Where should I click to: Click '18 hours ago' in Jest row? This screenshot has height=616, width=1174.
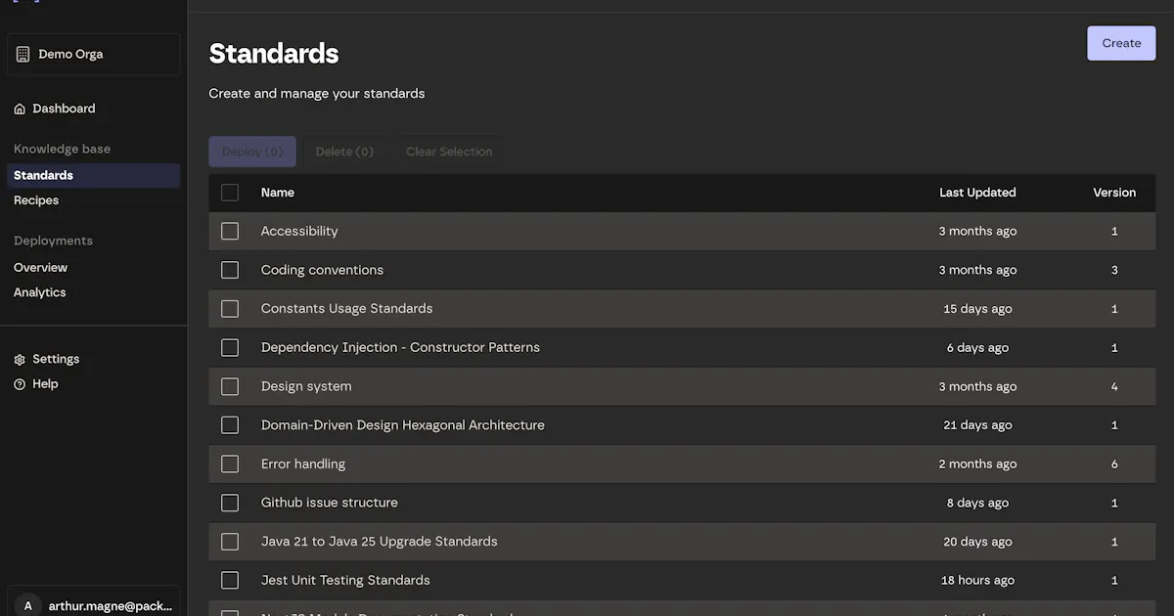pyautogui.click(x=977, y=580)
